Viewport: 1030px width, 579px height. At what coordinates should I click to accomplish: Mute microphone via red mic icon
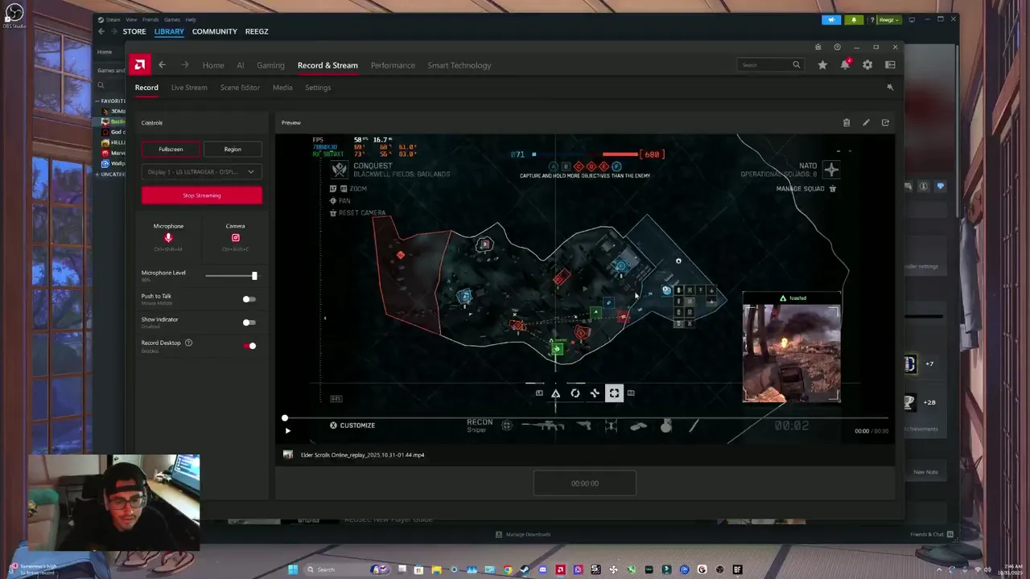tap(168, 238)
